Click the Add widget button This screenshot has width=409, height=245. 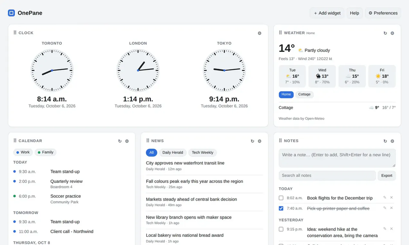click(x=327, y=13)
